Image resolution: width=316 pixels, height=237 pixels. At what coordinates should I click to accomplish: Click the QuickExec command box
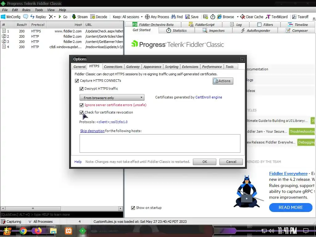[x=62, y=214]
